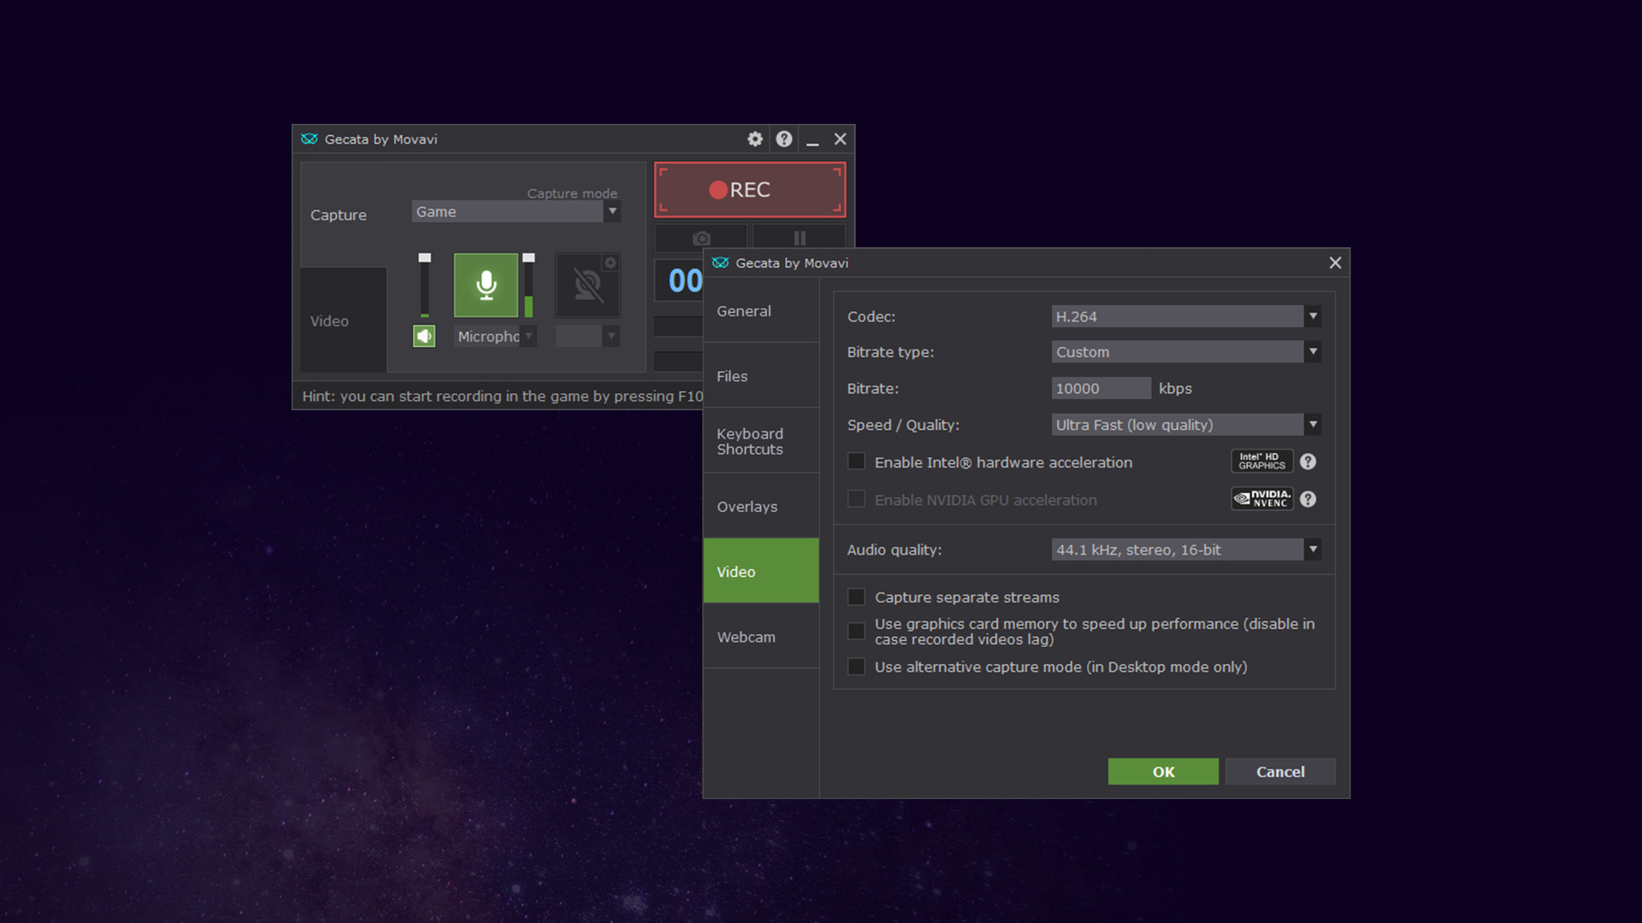
Task: Select Video tab in main window
Action: click(x=344, y=320)
